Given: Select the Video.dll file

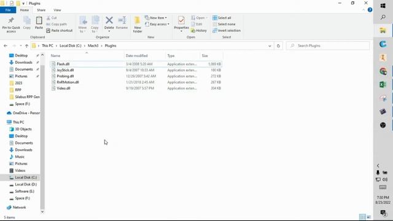Looking at the screenshot, I should 136,88.
